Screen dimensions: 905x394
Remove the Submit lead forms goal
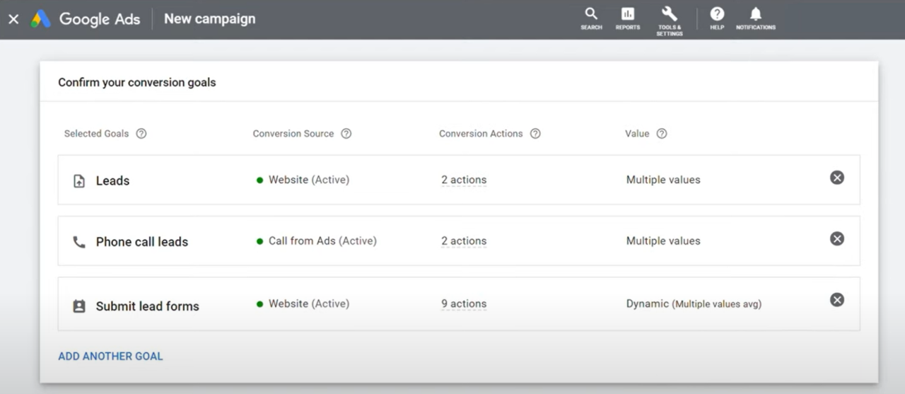[836, 300]
